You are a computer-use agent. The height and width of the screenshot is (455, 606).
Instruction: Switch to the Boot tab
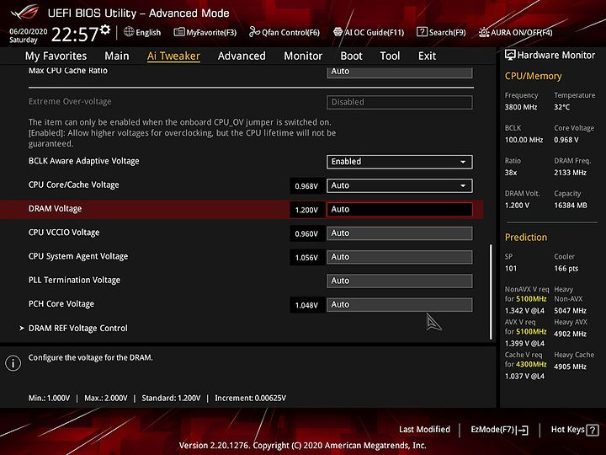pyautogui.click(x=351, y=56)
